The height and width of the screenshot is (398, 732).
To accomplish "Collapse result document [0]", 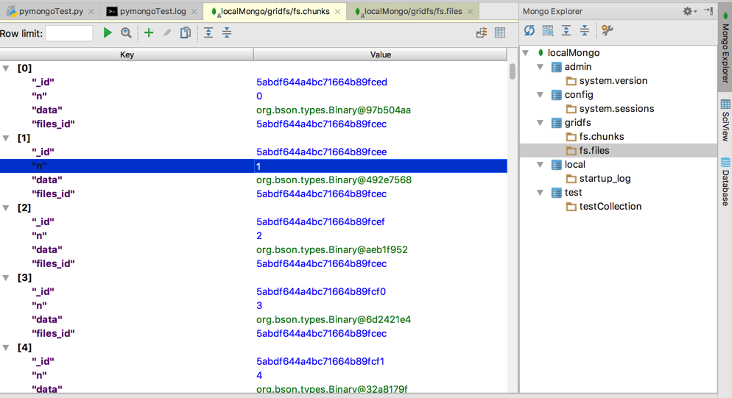I will (x=6, y=68).
